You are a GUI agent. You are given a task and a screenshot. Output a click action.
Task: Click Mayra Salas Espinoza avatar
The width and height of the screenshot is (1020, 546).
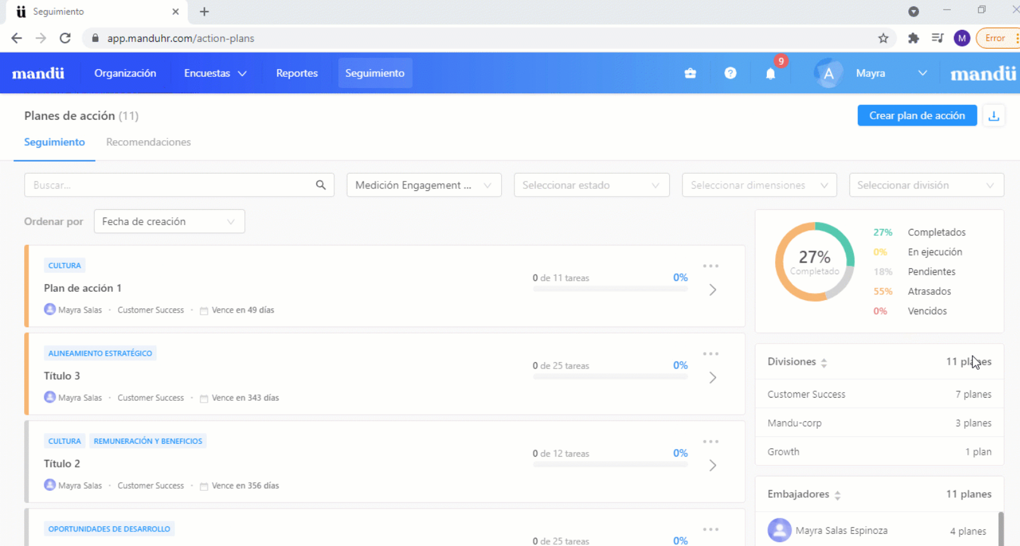coord(780,530)
